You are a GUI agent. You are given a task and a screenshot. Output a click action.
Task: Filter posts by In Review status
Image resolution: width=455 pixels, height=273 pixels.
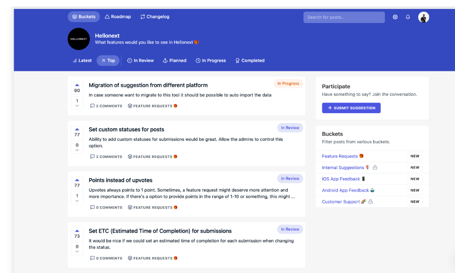140,61
